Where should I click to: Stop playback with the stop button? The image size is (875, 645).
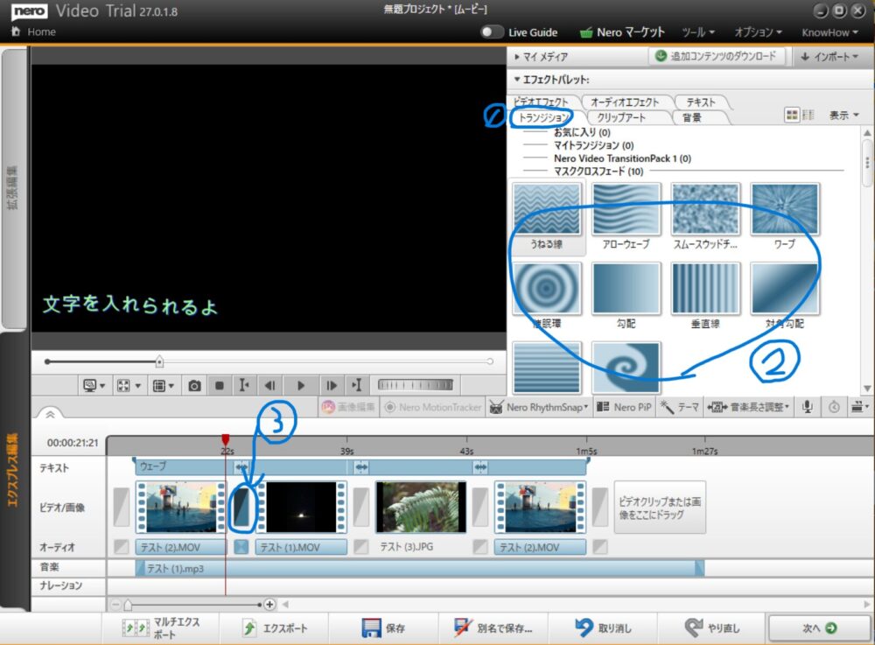pyautogui.click(x=220, y=386)
